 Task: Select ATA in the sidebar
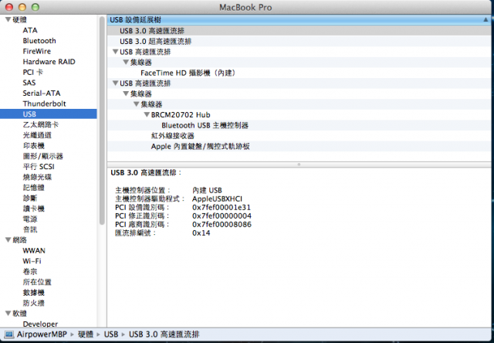pyautogui.click(x=30, y=30)
